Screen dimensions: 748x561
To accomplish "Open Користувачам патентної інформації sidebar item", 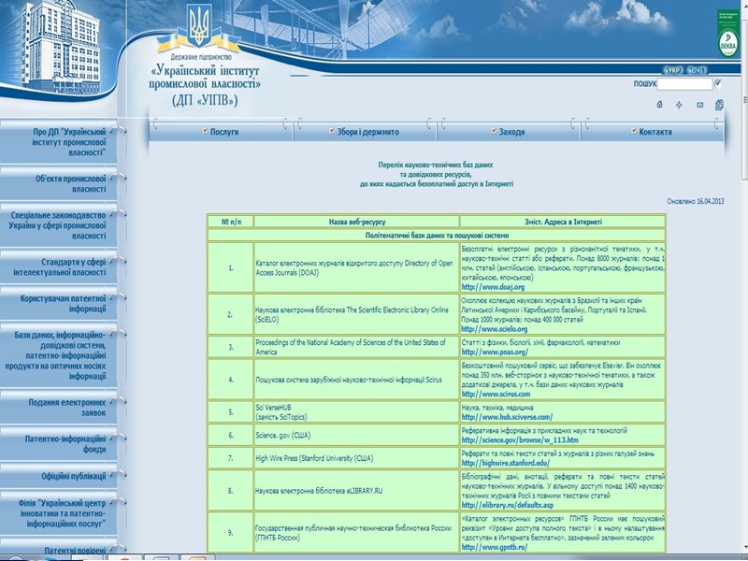I will click(58, 303).
